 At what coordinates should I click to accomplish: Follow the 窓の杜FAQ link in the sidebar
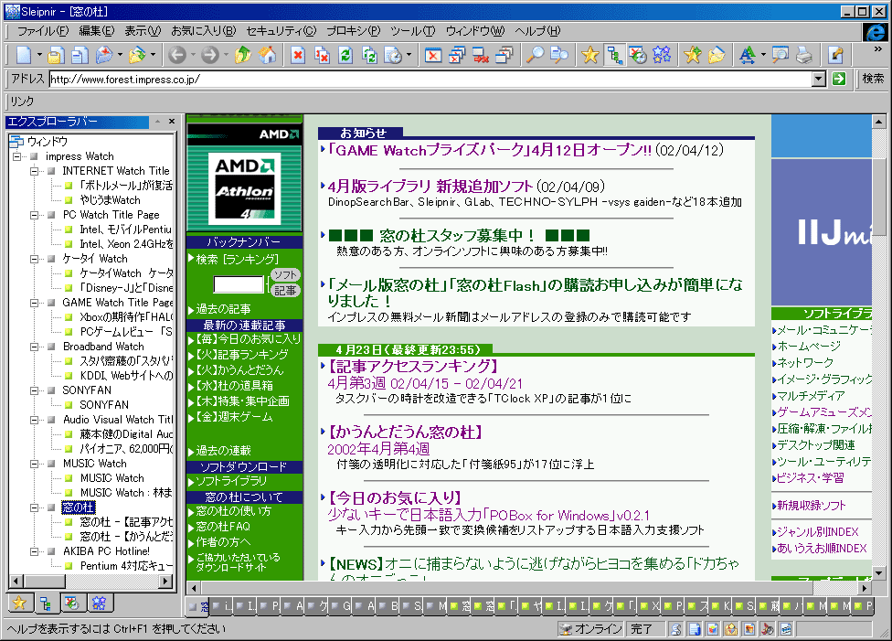[222, 528]
